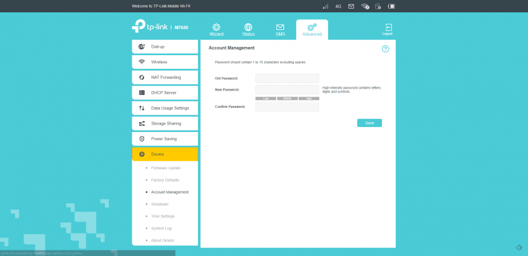This screenshot has width=528, height=256.
Task: Click the 'Welcome to TP-Link Mobile Wi-Fi' text
Action: [x=161, y=6]
